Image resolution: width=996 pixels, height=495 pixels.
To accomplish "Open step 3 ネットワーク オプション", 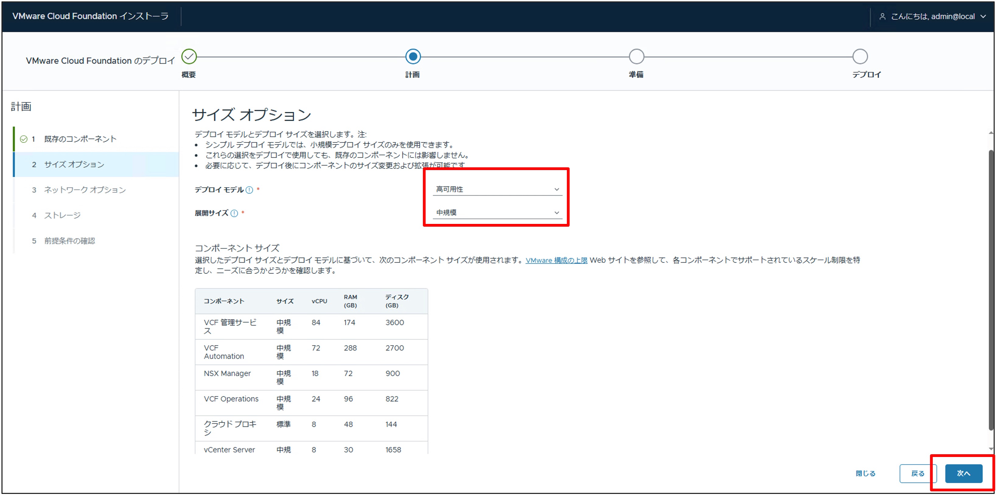I will coord(96,190).
